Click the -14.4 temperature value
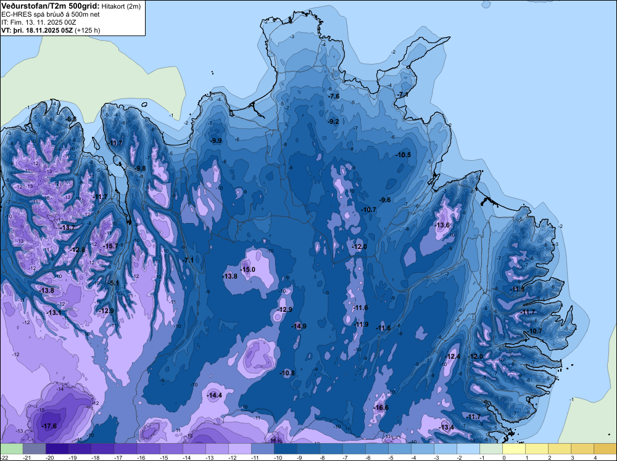This screenshot has height=461, width=617. [x=215, y=396]
